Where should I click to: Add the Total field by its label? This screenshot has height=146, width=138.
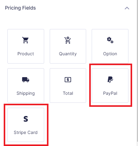[68, 93]
